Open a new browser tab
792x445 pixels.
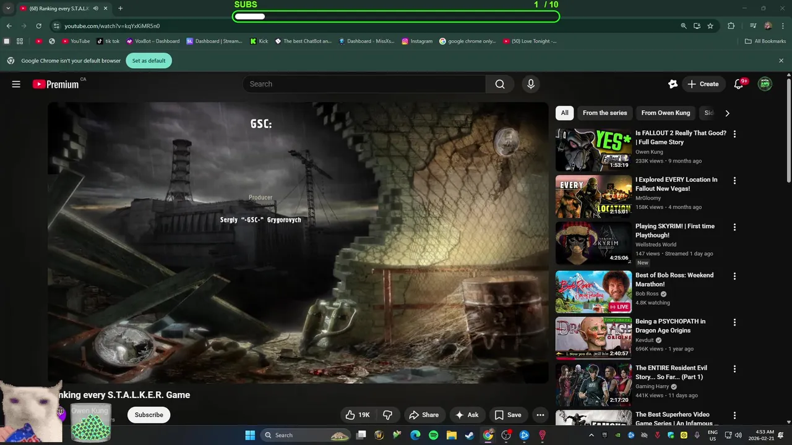pos(120,9)
